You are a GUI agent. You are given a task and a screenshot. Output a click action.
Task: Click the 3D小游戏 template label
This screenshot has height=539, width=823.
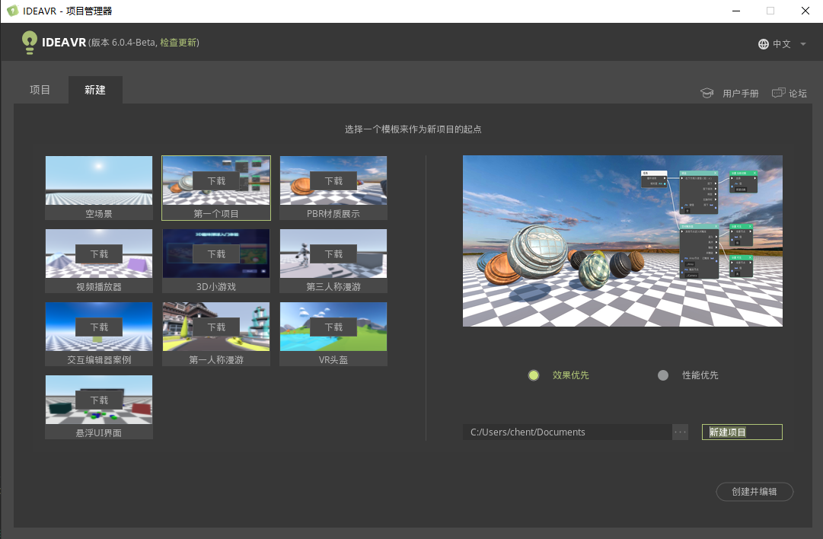point(216,286)
